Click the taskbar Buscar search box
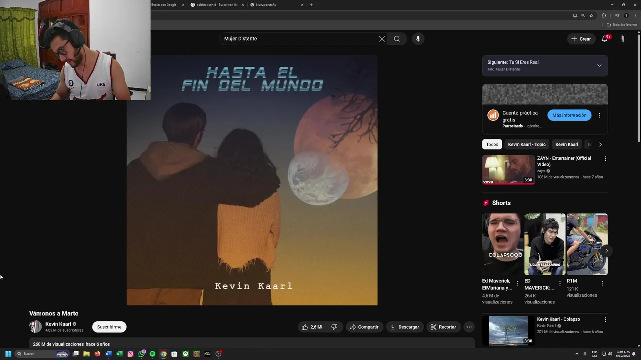Screen dimensions: 641x360 tap(43, 354)
